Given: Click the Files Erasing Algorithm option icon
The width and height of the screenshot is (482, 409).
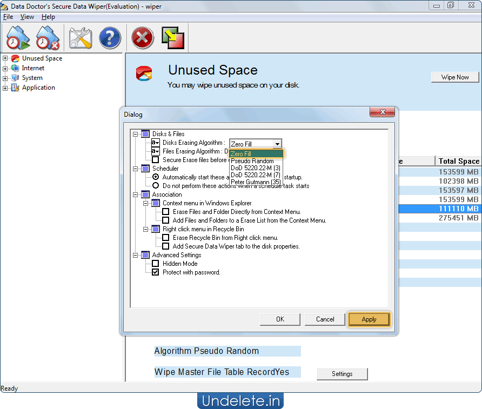Looking at the screenshot, I should click(x=156, y=151).
